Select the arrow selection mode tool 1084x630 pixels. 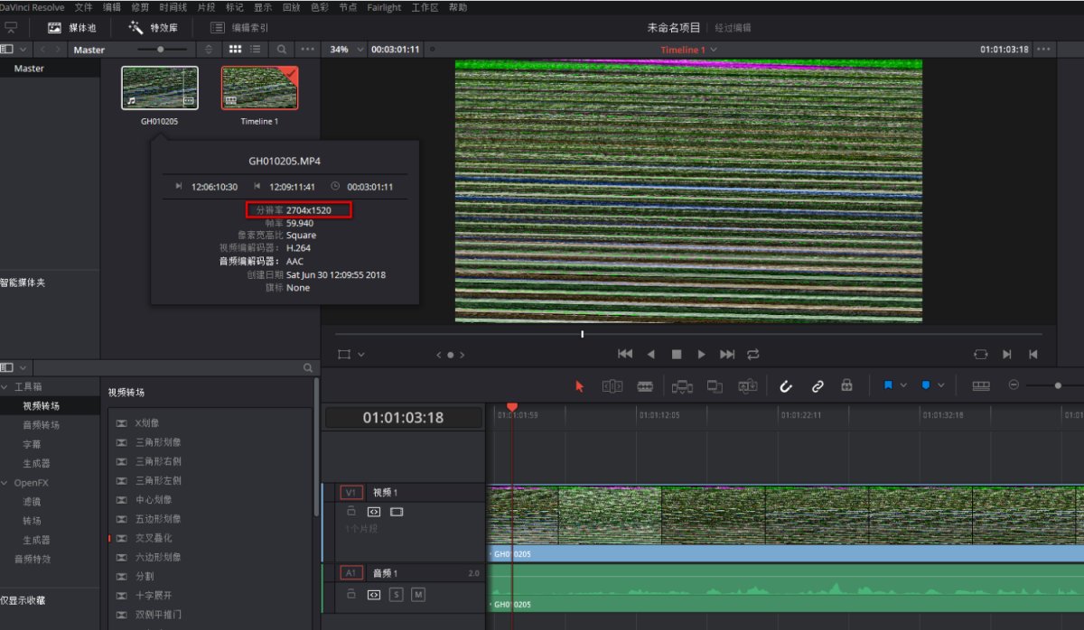580,386
